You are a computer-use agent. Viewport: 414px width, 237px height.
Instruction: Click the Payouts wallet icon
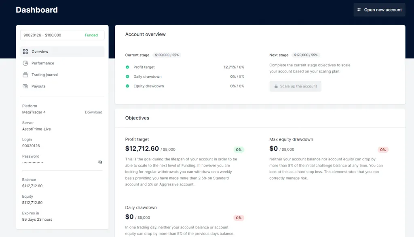25,86
